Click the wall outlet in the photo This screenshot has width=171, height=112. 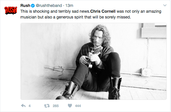point(146,72)
